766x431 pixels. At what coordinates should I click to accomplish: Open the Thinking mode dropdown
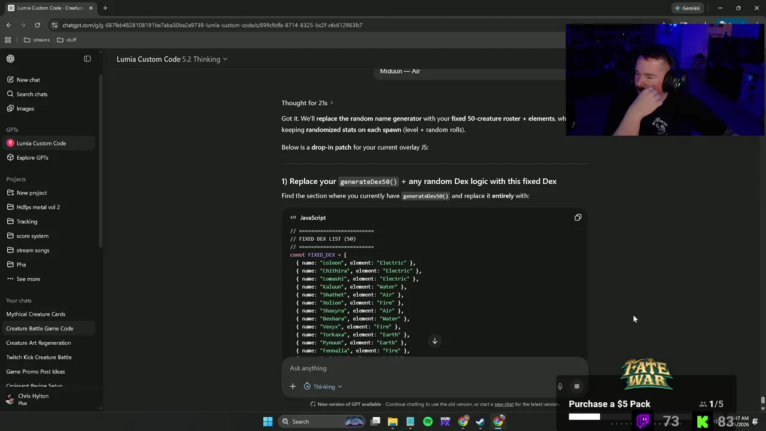323,387
